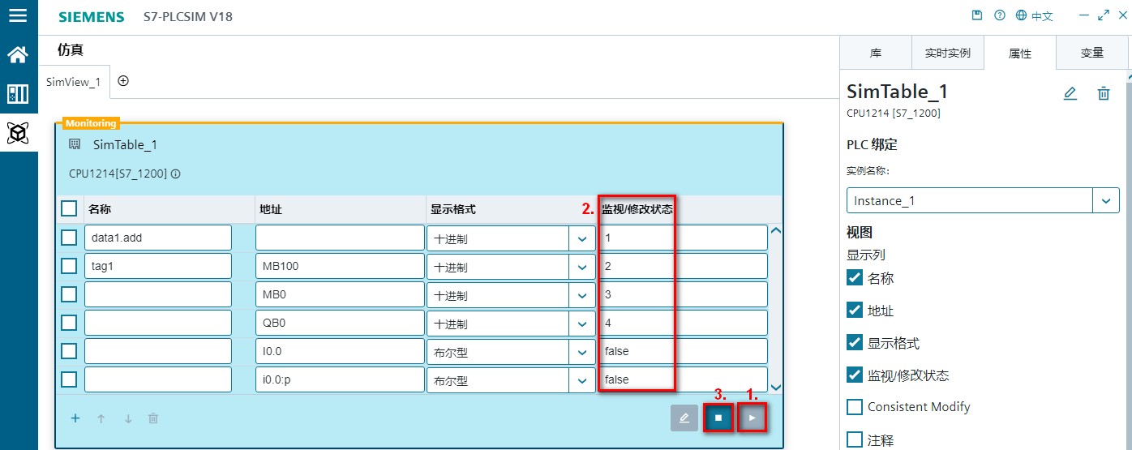Click the 中文 language label
This screenshot has width=1132, height=450.
point(1042,16)
